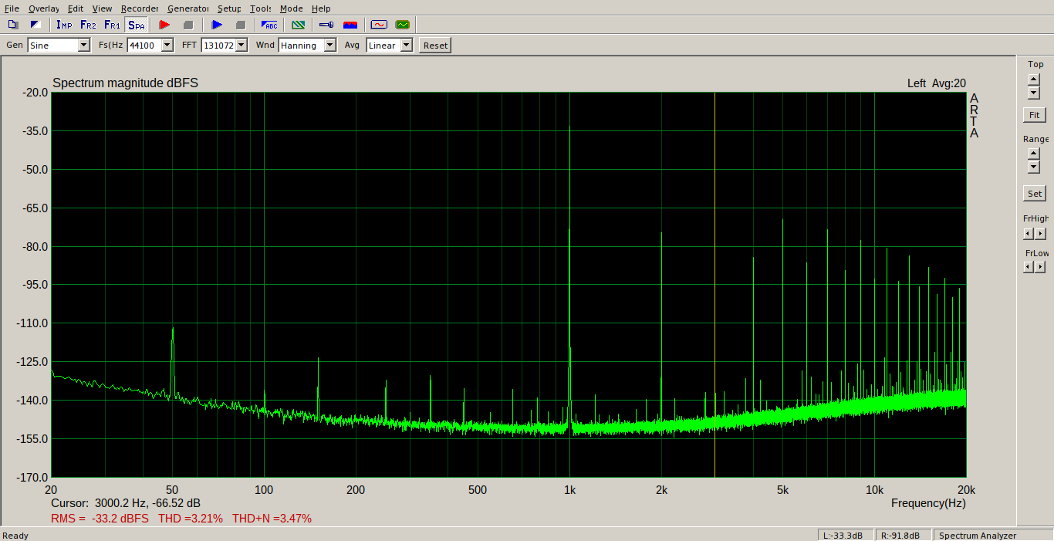Viewport: 1054px width, 541px height.
Task: Open the Help menu
Action: 321,8
